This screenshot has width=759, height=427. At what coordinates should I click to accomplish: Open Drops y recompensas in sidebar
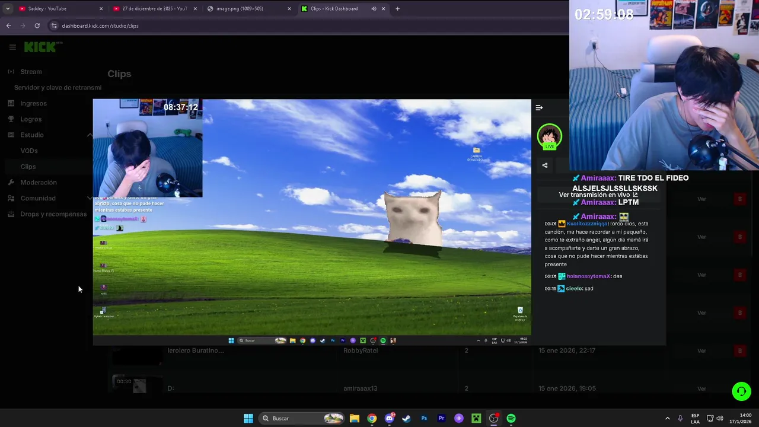tap(53, 214)
